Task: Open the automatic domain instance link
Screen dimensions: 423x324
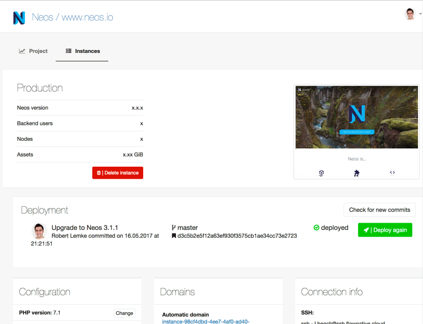Action: pyautogui.click(x=205, y=321)
